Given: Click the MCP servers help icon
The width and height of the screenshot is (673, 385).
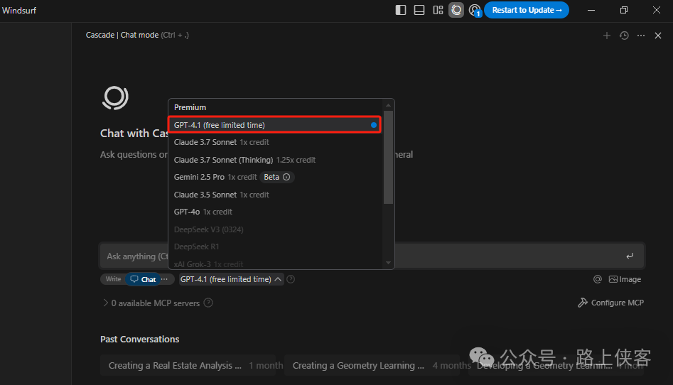Looking at the screenshot, I should pos(208,303).
